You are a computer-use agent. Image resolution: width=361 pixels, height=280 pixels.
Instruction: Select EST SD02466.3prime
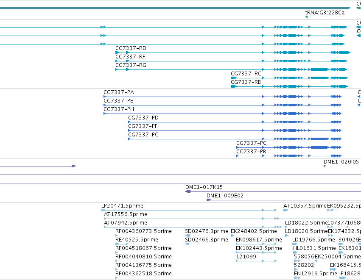tap(207, 240)
